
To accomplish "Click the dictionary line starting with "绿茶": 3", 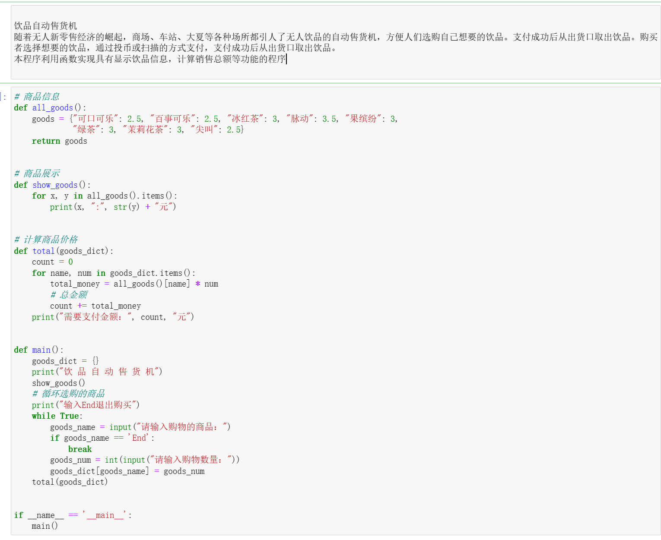I will 158,129.
